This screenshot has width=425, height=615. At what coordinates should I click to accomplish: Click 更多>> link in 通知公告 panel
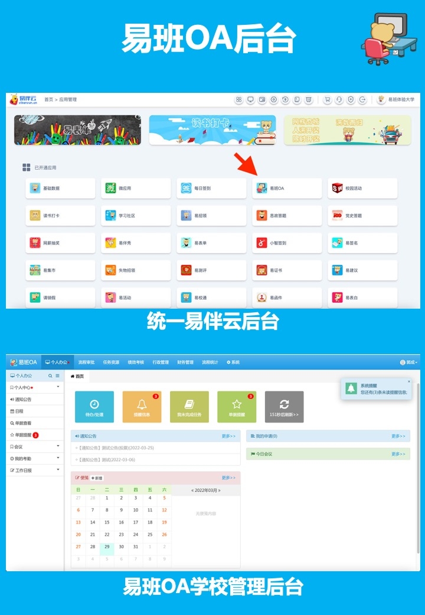click(228, 436)
